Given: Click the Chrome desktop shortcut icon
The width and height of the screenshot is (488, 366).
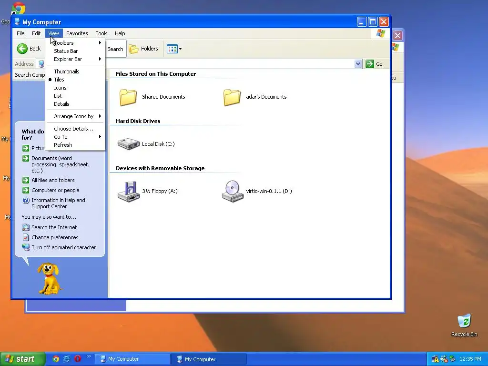Looking at the screenshot, I should 18,8.
